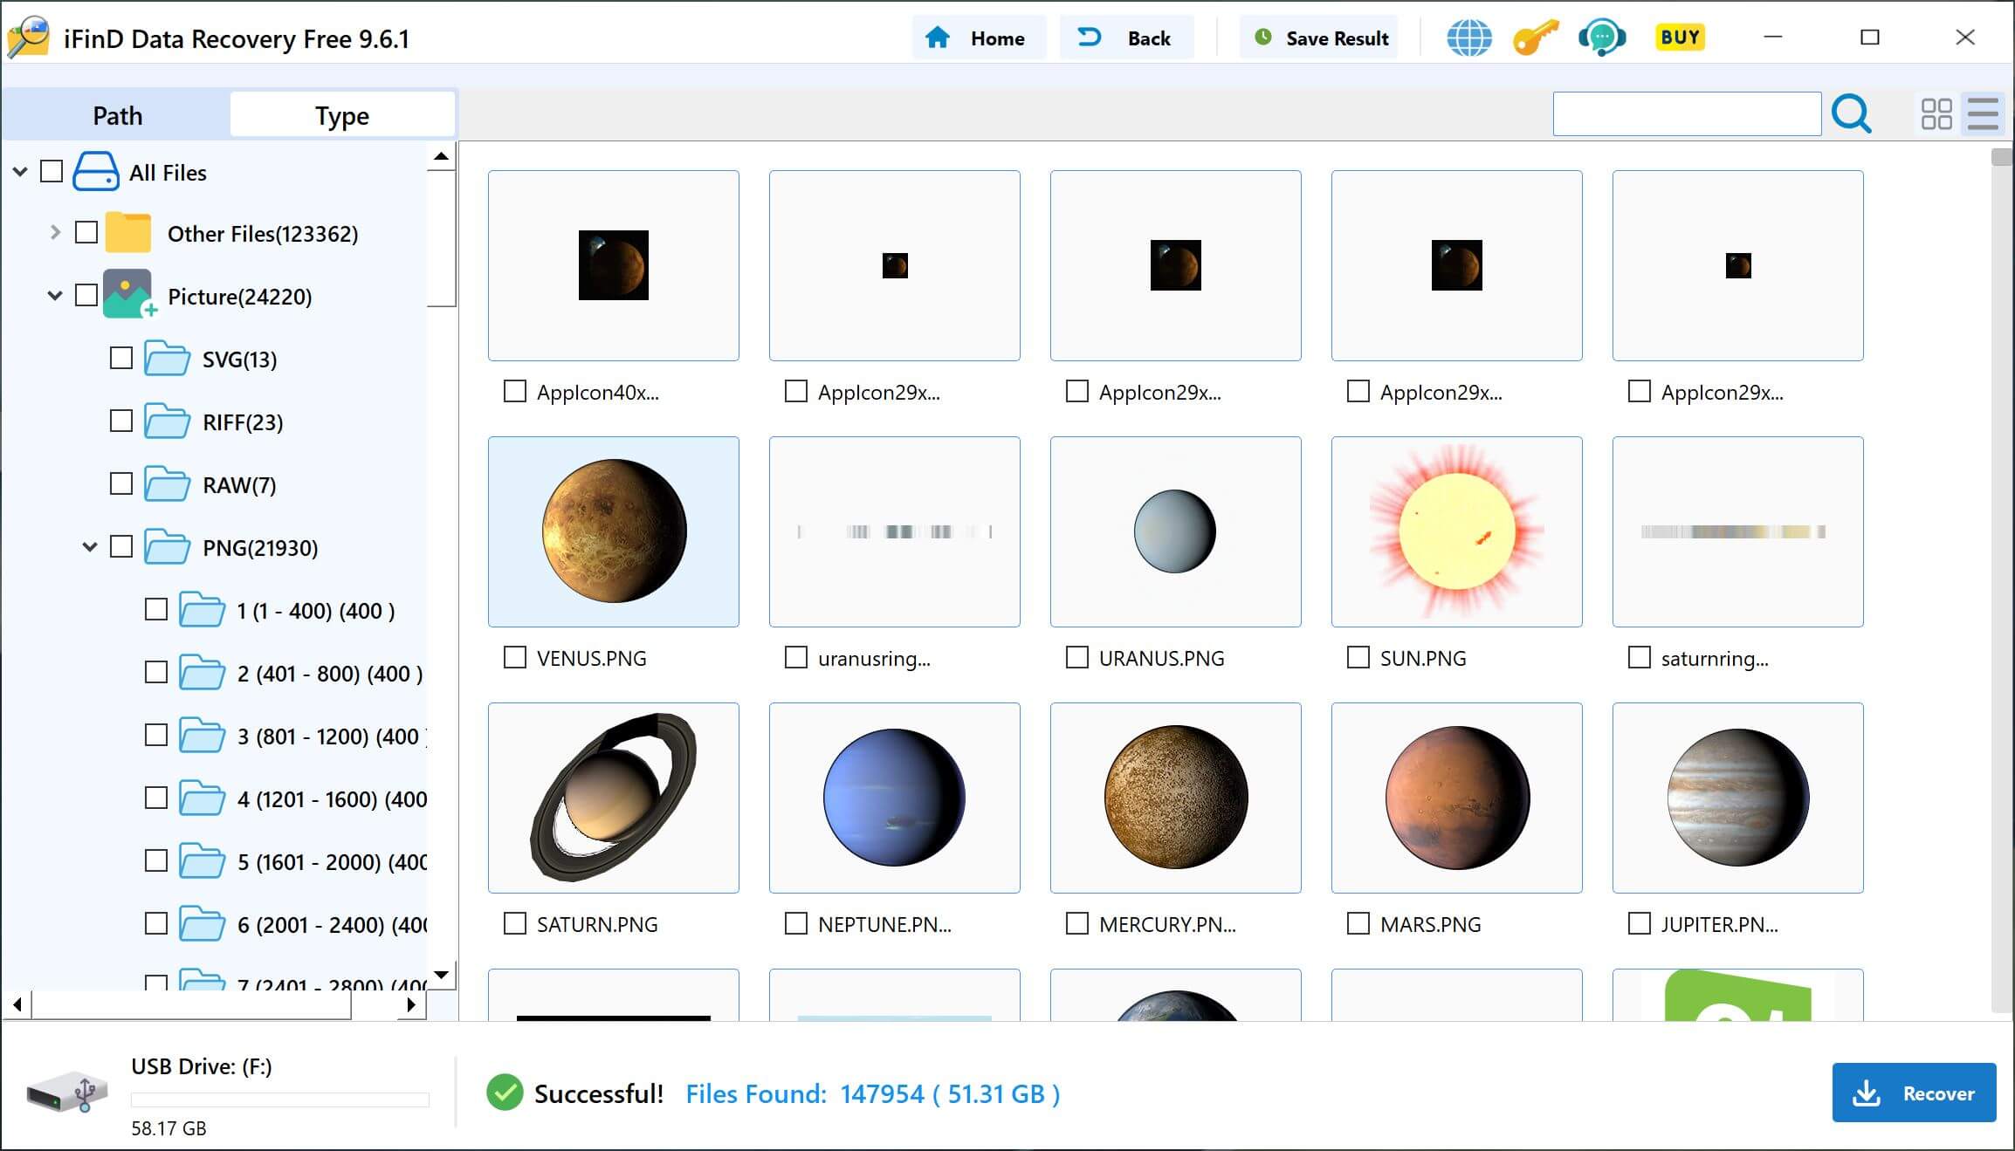Viewport: 2015px width, 1151px height.
Task: Select VENUS.PNG file checkbox
Action: (x=515, y=657)
